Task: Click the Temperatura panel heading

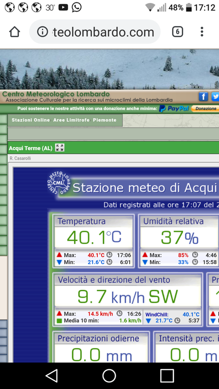Action: (x=81, y=221)
